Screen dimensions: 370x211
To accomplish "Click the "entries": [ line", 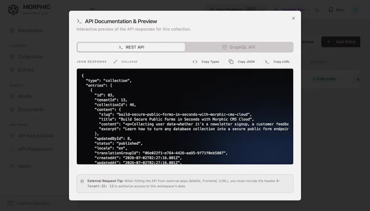I will [x=99, y=85].
